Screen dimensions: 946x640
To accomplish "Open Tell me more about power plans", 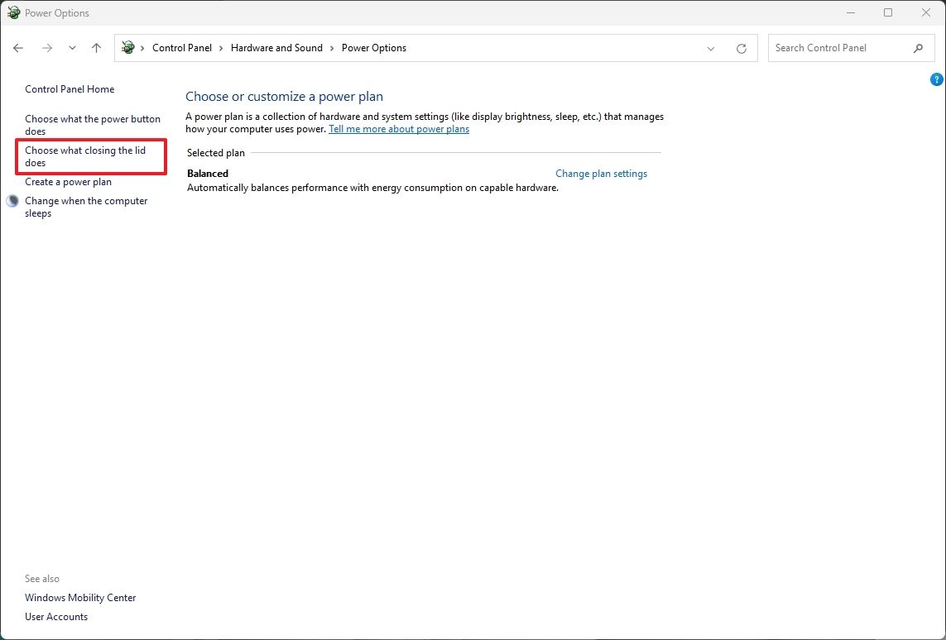I will 399,129.
